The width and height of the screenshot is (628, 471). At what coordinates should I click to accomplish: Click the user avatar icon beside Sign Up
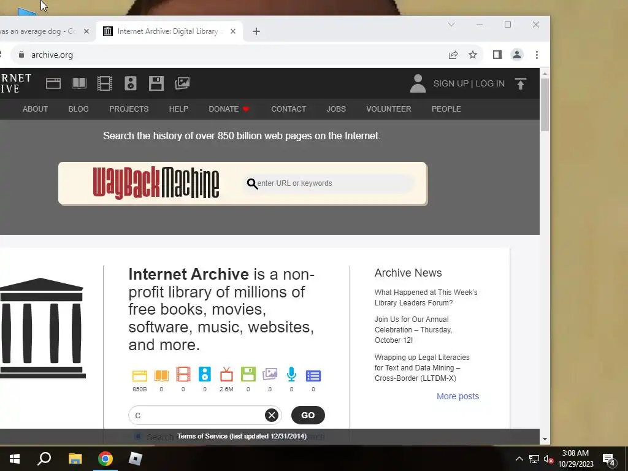[418, 83]
